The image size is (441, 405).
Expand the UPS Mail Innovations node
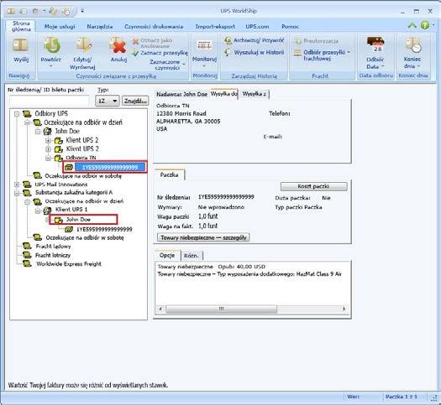(x=17, y=184)
